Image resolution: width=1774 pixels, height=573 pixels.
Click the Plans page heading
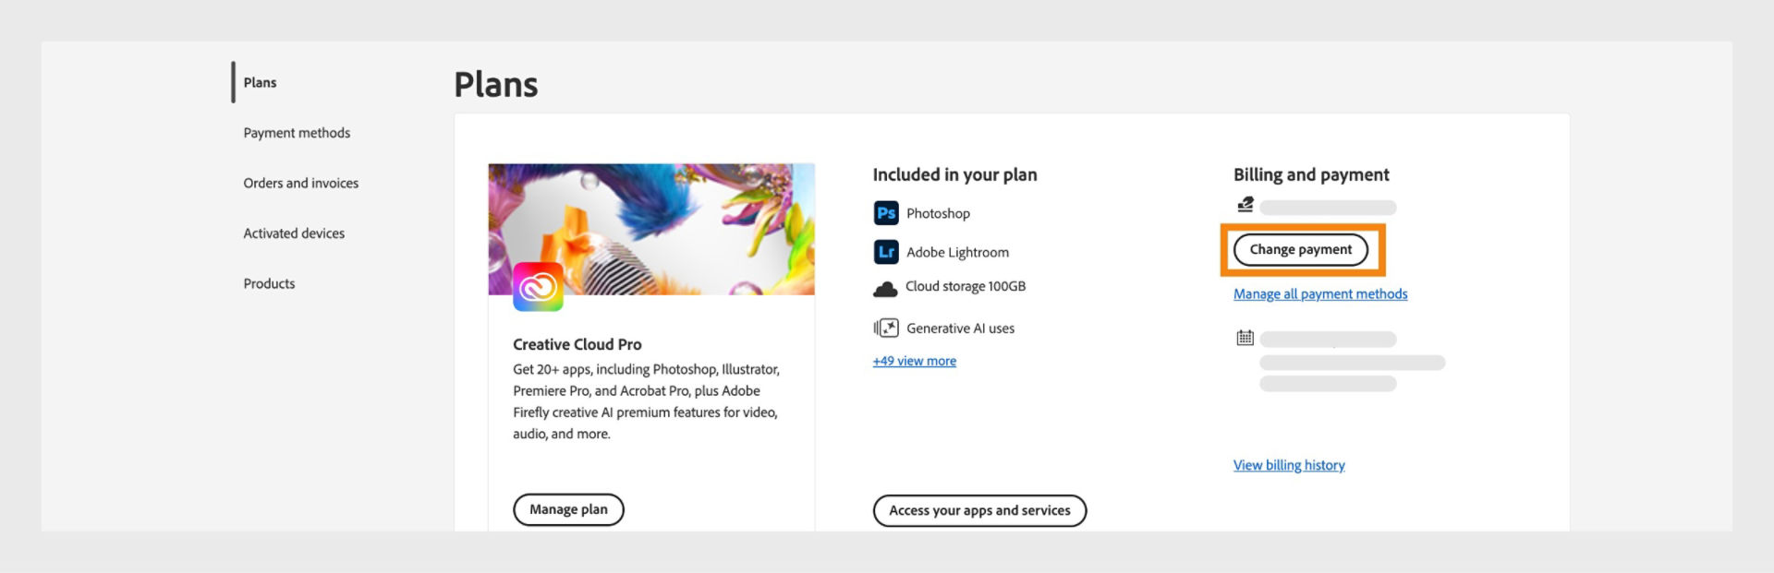point(496,84)
